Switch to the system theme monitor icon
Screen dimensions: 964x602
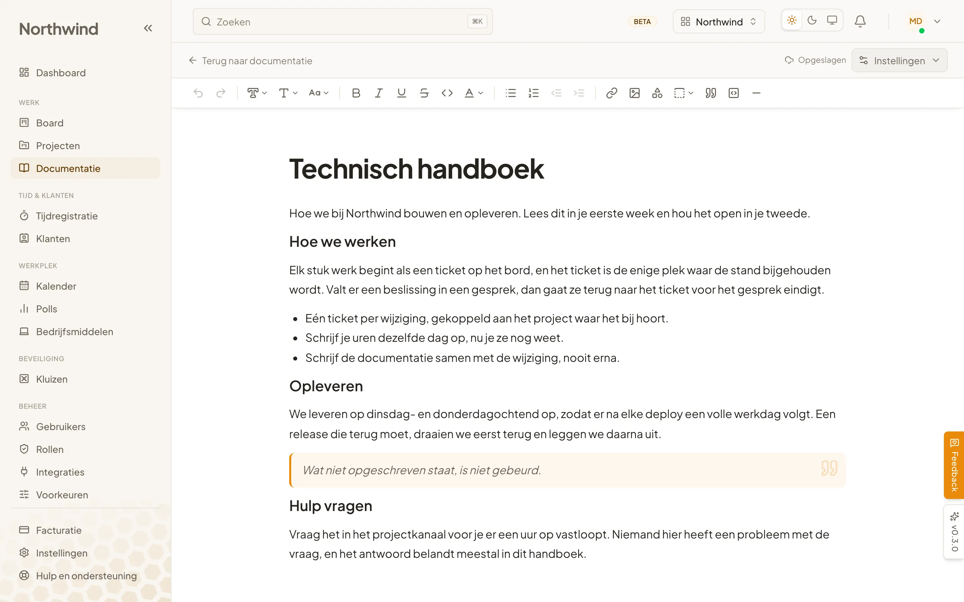click(x=832, y=20)
